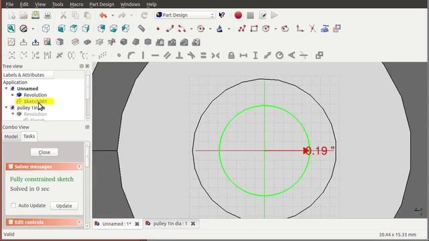Open the macro editor icon

[x=263, y=15]
